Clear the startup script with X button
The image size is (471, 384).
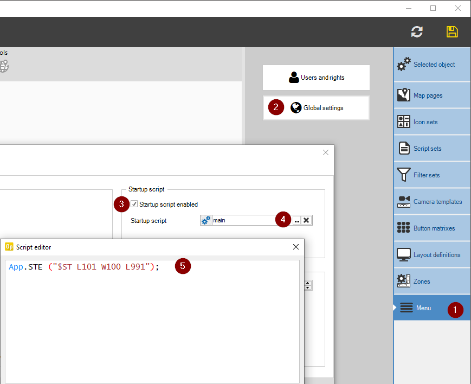pos(307,220)
